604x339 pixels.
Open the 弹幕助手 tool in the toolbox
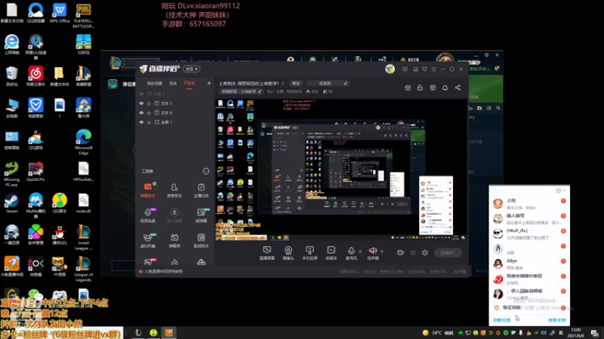[147, 190]
